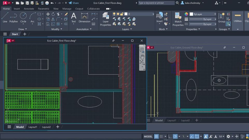Select the Line drawing tool

[5, 17]
